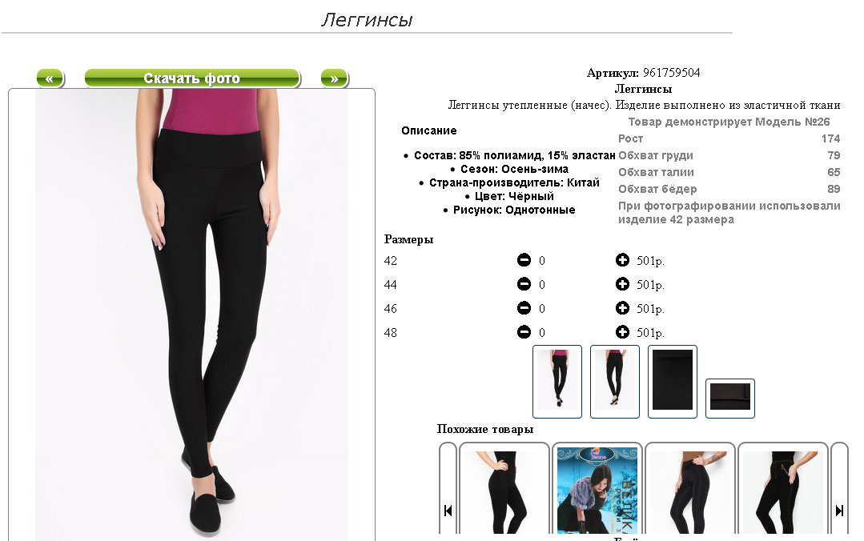Screen dimensions: 864x541
Task: Click the minus icon for size 46
Action: pos(524,308)
